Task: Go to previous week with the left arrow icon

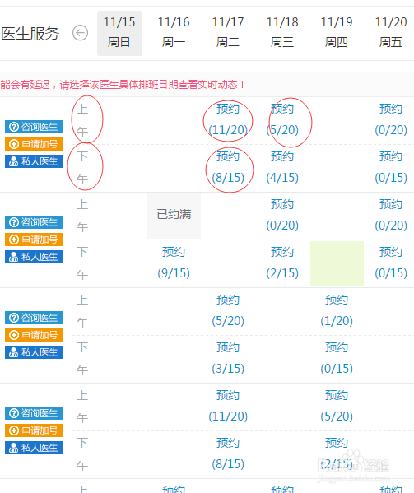Action: tap(80, 33)
